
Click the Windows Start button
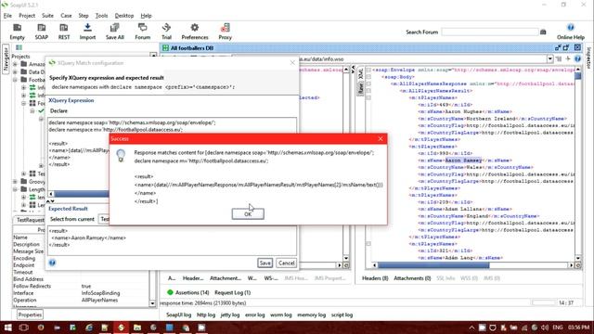coord(7,328)
